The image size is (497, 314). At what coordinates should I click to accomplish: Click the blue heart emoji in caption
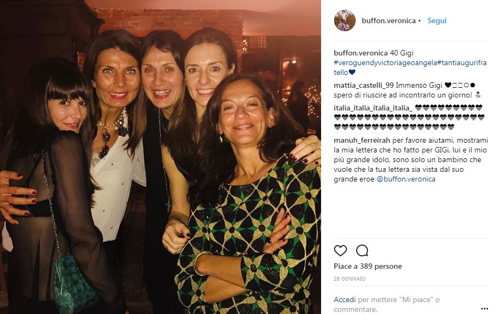(352, 72)
